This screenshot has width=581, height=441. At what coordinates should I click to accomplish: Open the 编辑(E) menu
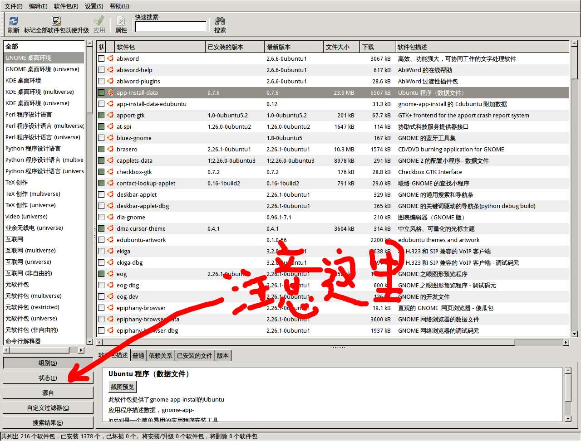[x=38, y=6]
